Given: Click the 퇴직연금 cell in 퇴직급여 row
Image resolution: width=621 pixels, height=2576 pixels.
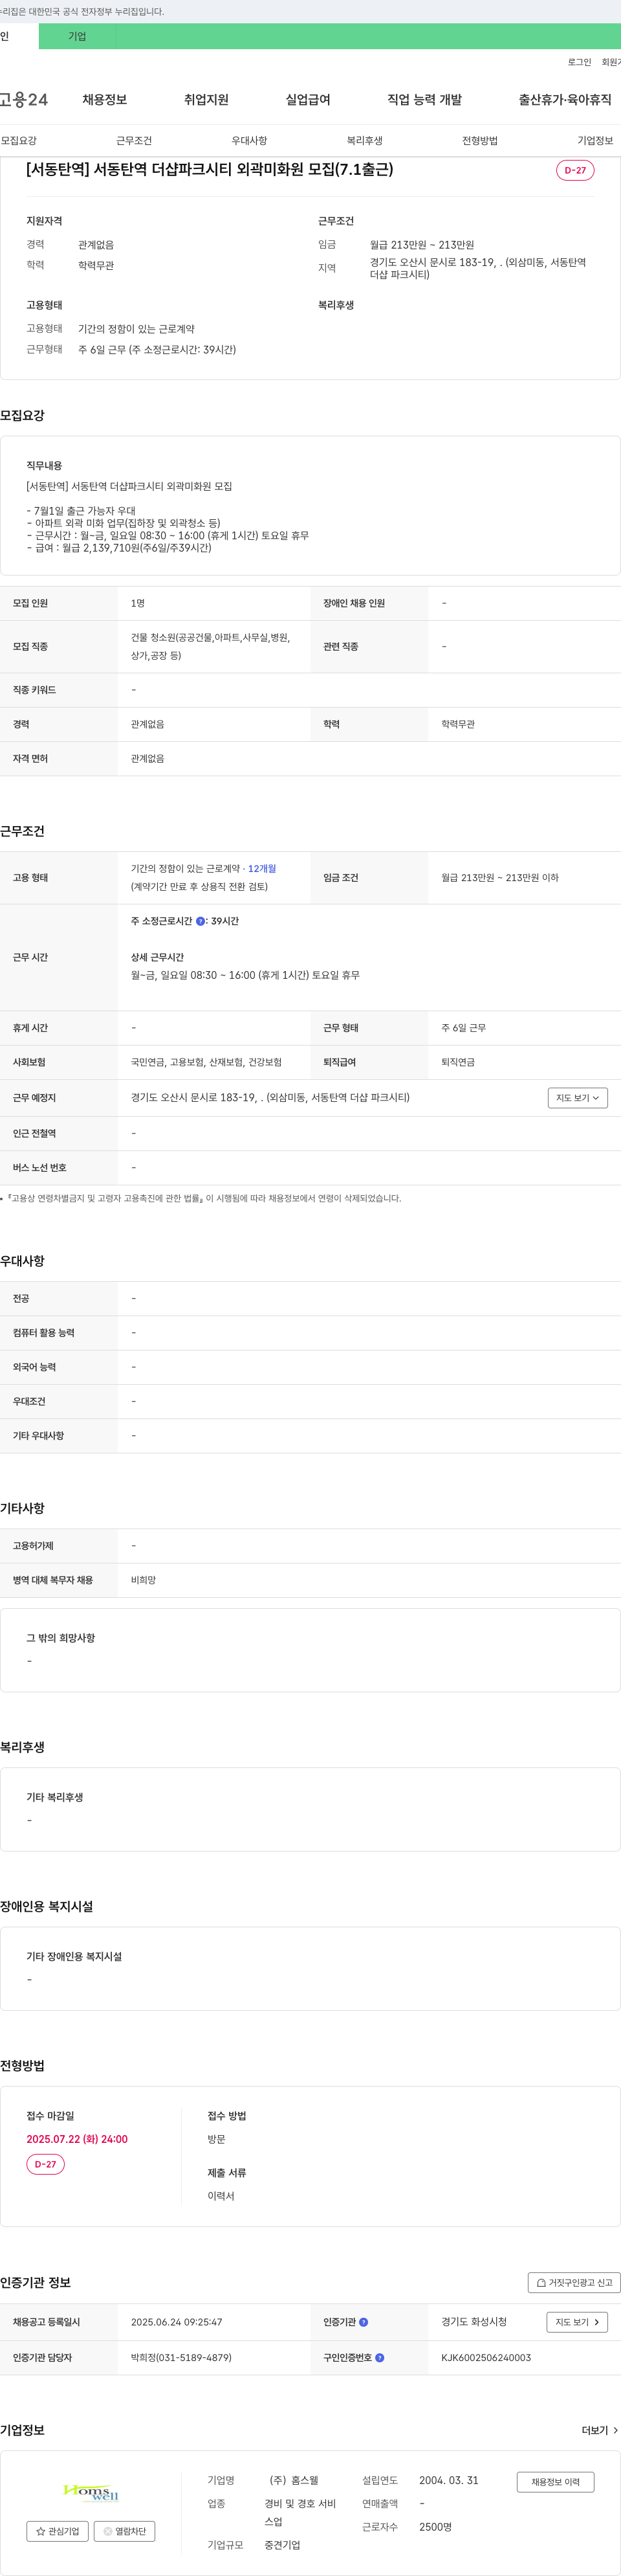Looking at the screenshot, I should tap(458, 1062).
